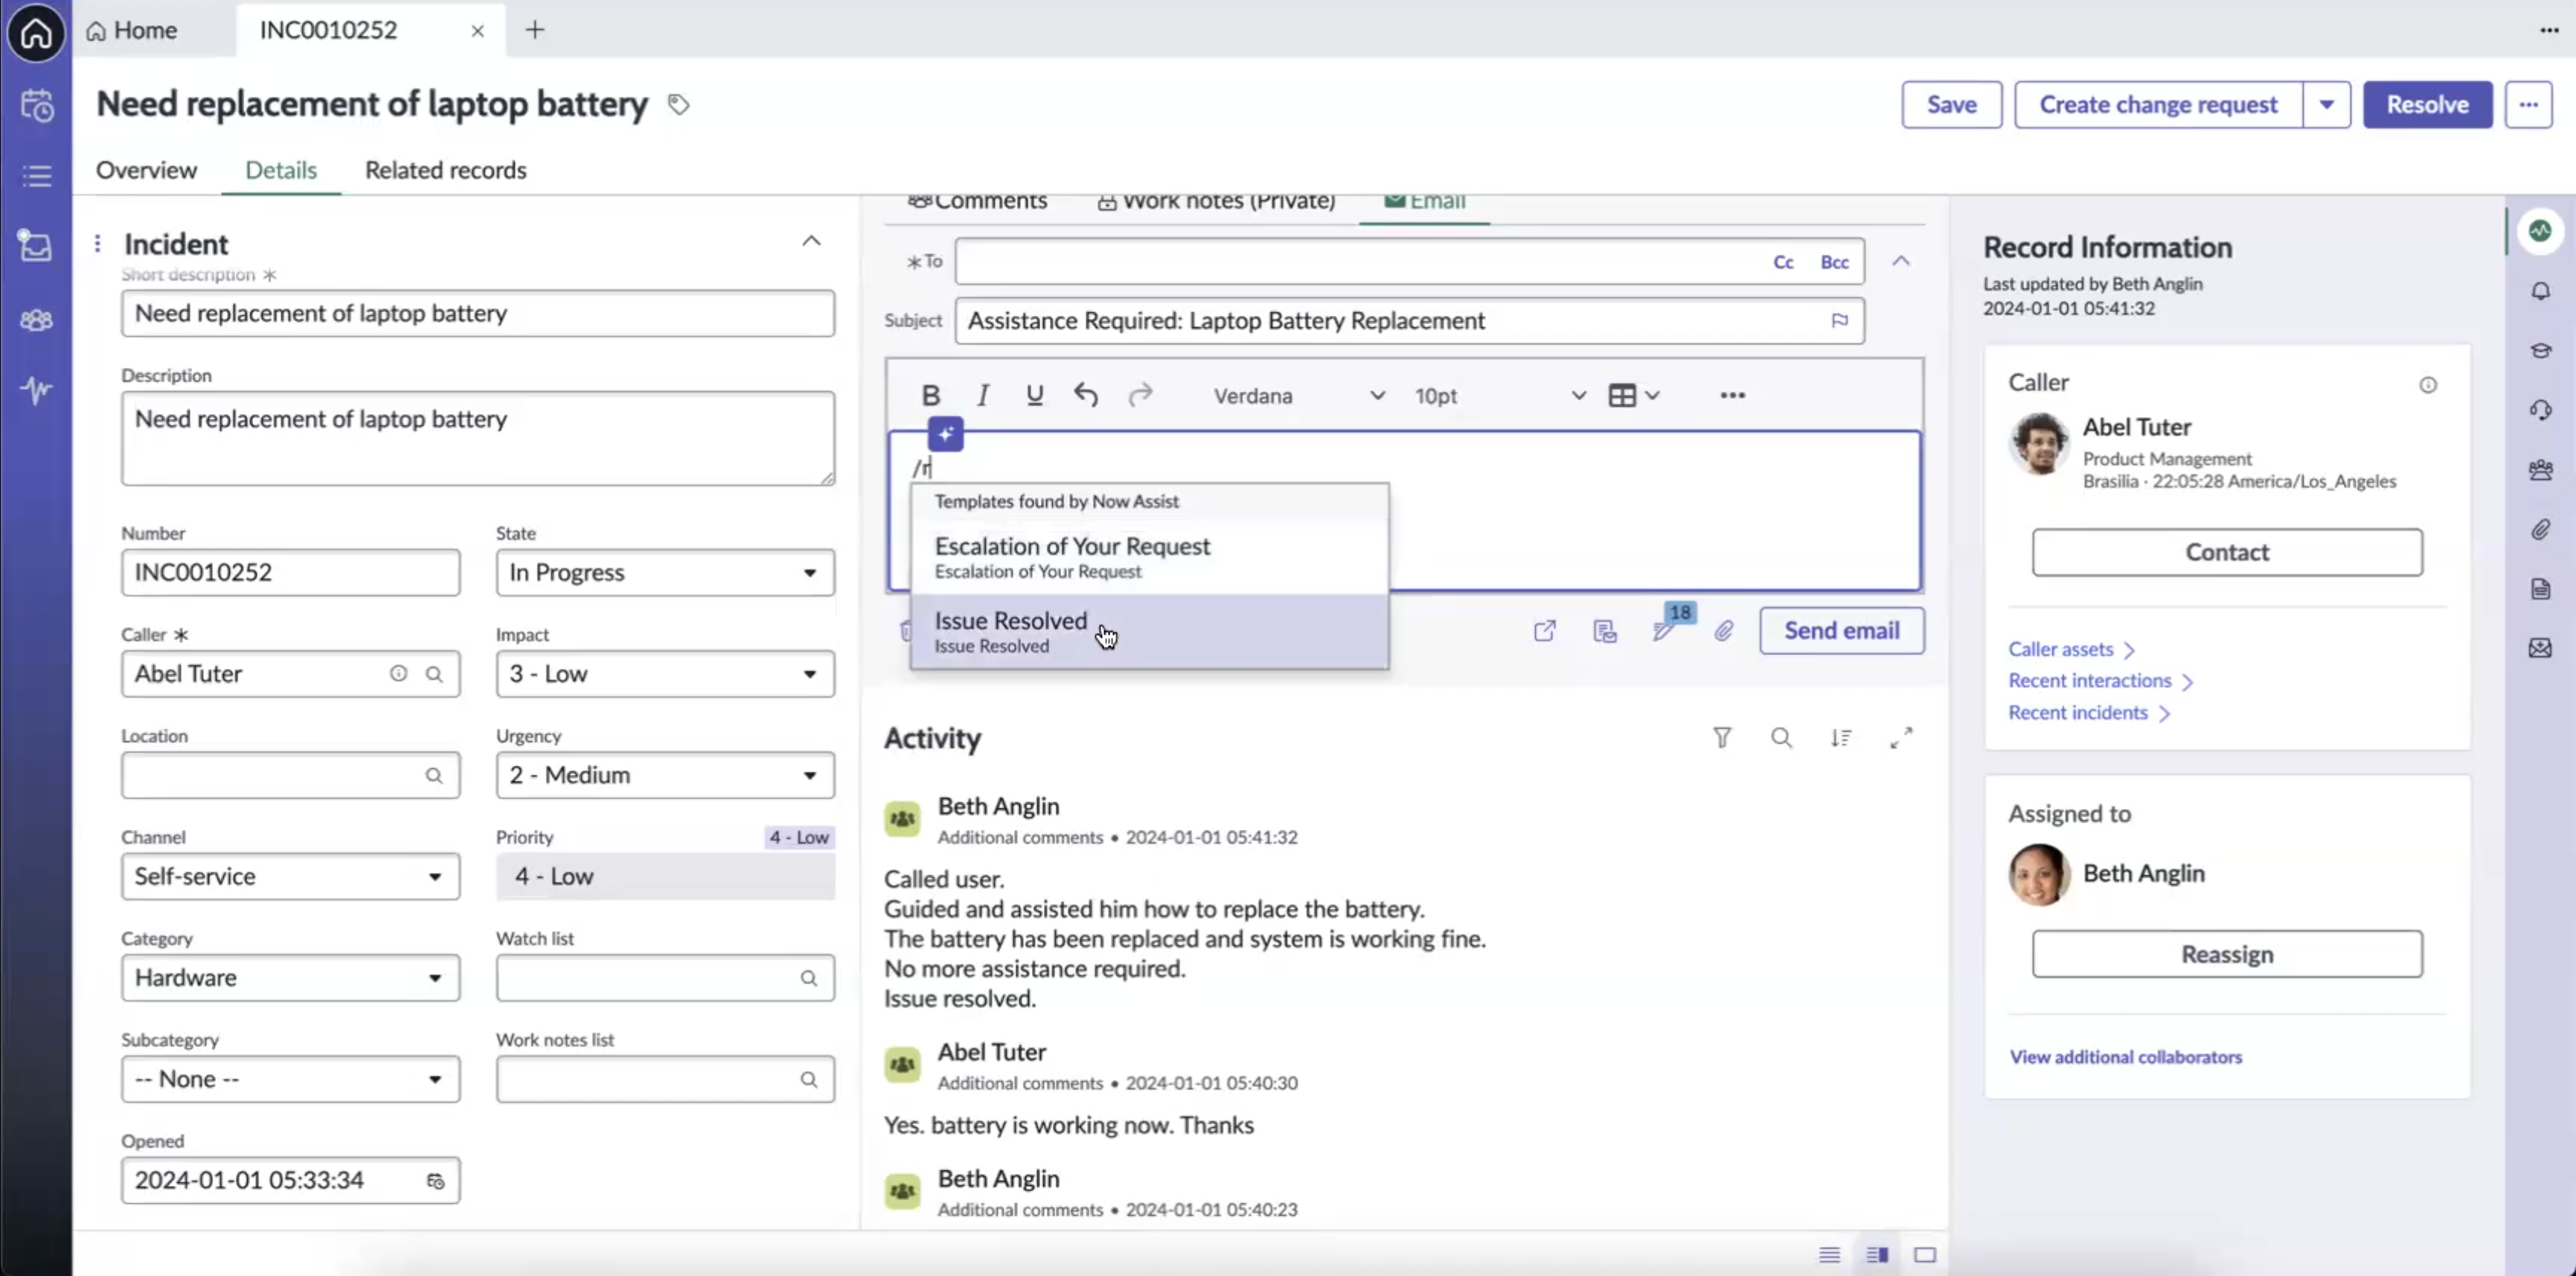Open the activity pulse icon in left sidebar
Image resolution: width=2576 pixels, height=1276 pixels.
(36, 390)
